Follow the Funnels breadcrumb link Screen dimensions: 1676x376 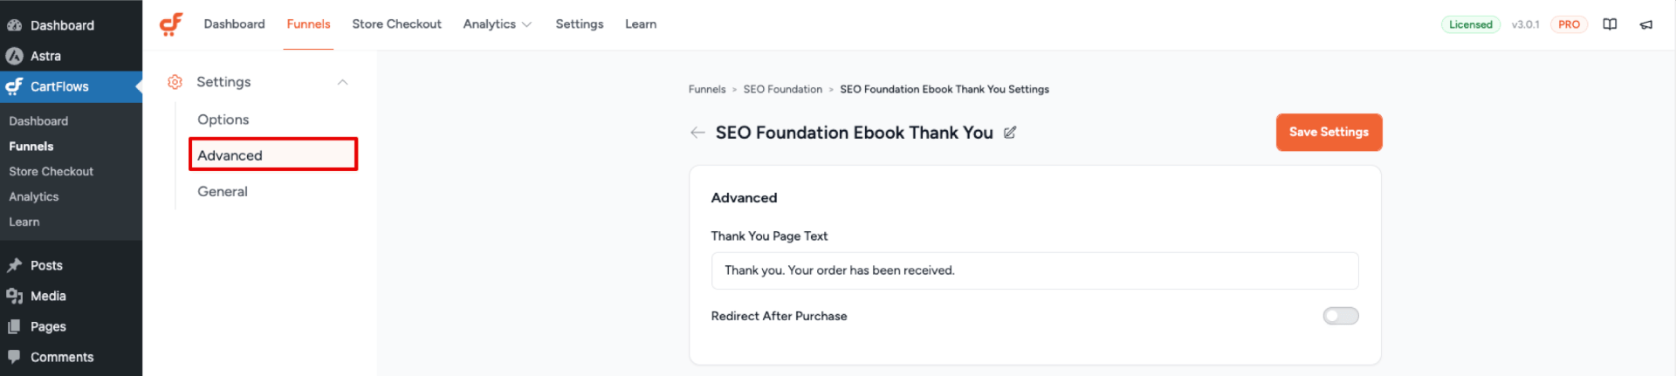(707, 89)
